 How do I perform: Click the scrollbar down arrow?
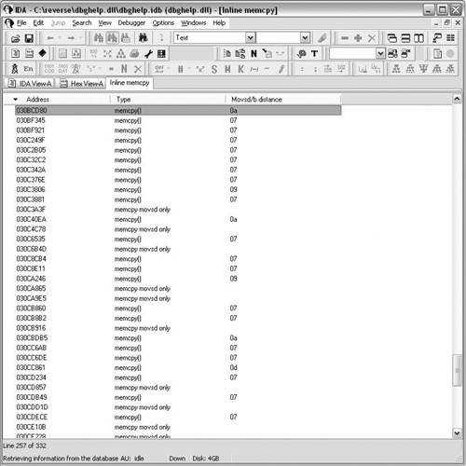pyautogui.click(x=457, y=432)
